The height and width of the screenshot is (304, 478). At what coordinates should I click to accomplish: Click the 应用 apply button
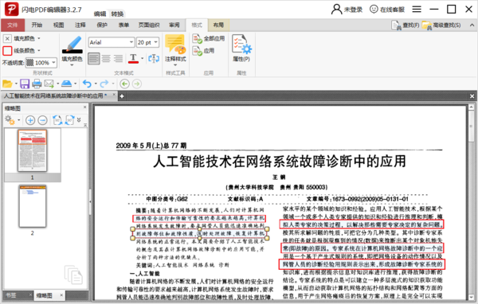tap(203, 51)
